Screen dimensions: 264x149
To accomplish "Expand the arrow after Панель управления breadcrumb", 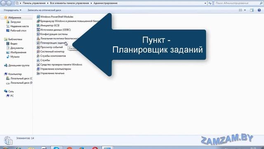I will pos(48,3).
